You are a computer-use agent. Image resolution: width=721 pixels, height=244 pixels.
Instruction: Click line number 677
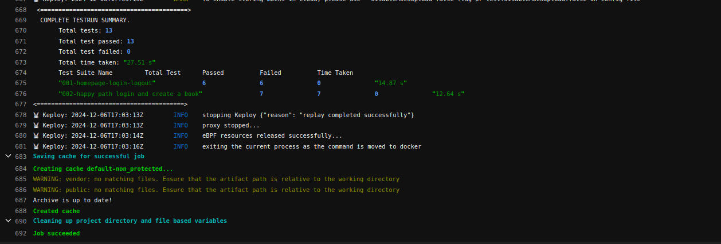(x=21, y=104)
